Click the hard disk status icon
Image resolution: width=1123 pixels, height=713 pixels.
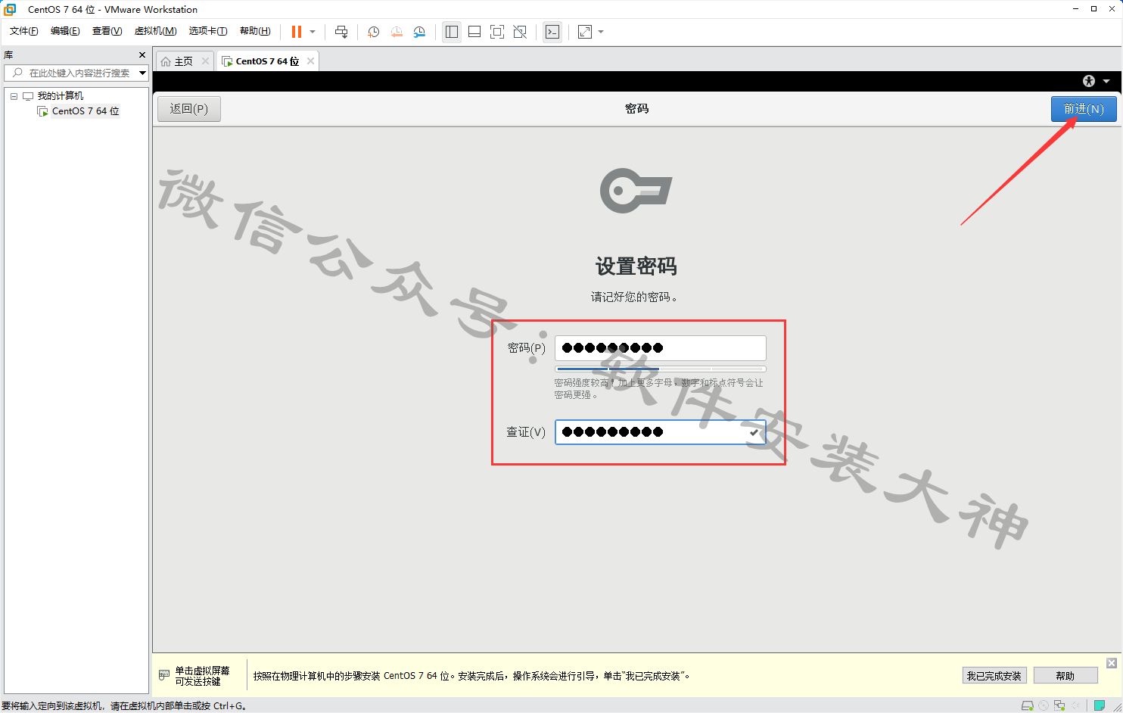click(1027, 705)
